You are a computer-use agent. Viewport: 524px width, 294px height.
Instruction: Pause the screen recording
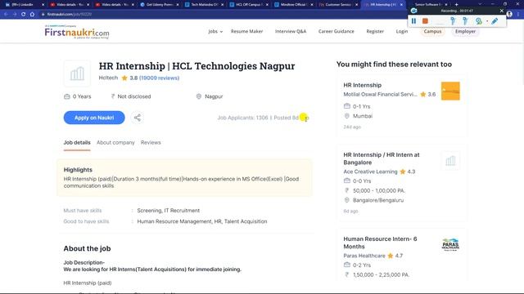[413, 21]
